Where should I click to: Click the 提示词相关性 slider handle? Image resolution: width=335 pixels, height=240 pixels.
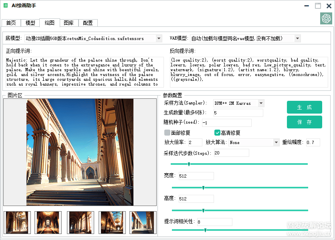click(205, 230)
